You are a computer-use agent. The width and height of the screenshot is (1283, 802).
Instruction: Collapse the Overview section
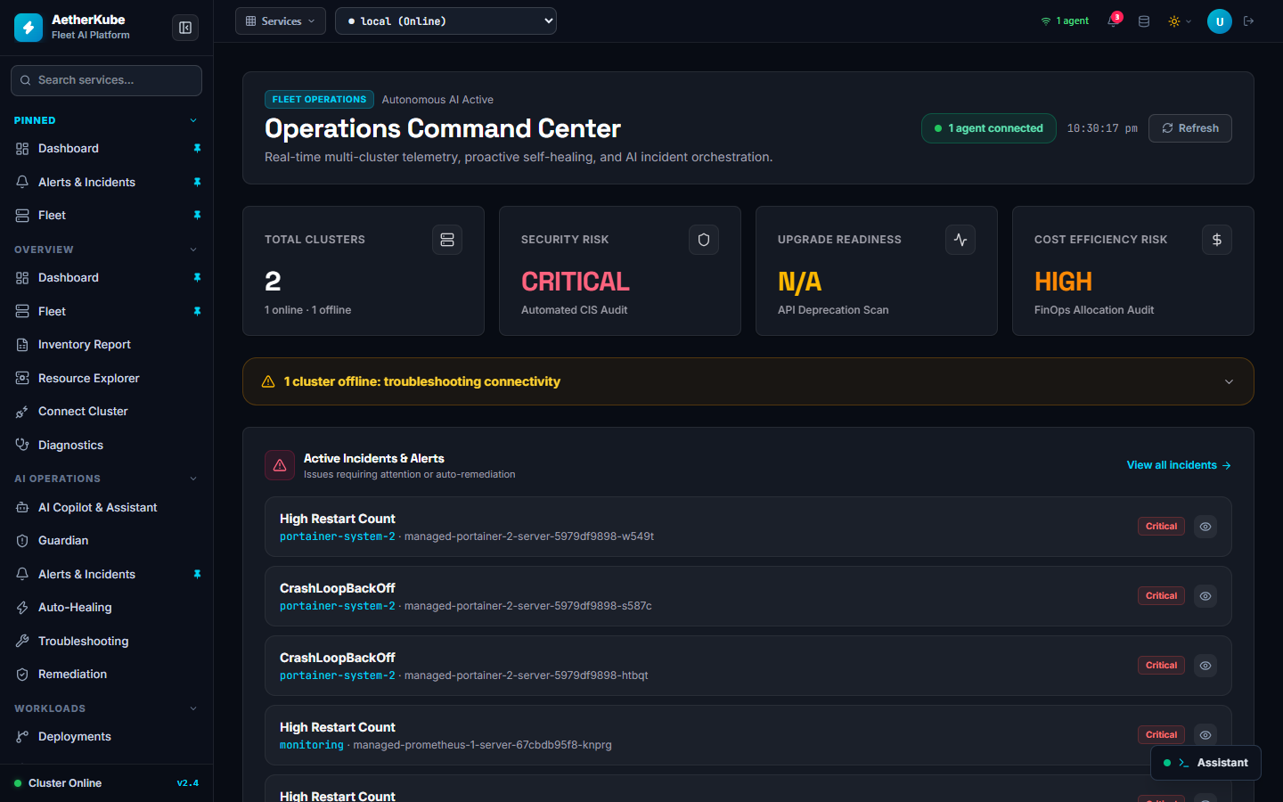click(193, 250)
